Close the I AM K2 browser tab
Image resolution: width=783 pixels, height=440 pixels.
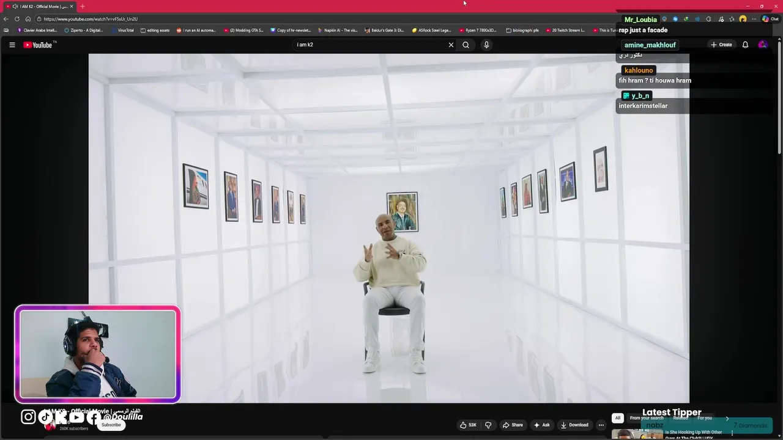tap(72, 6)
